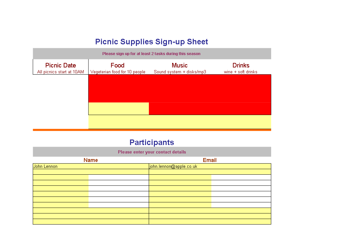This screenshot has width=344, height=248.
Task: Select the wide yellow row above the orange line
Action: coord(180,122)
